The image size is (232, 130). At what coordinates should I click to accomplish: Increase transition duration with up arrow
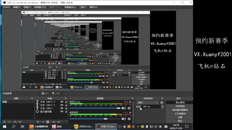(x=162, y=105)
